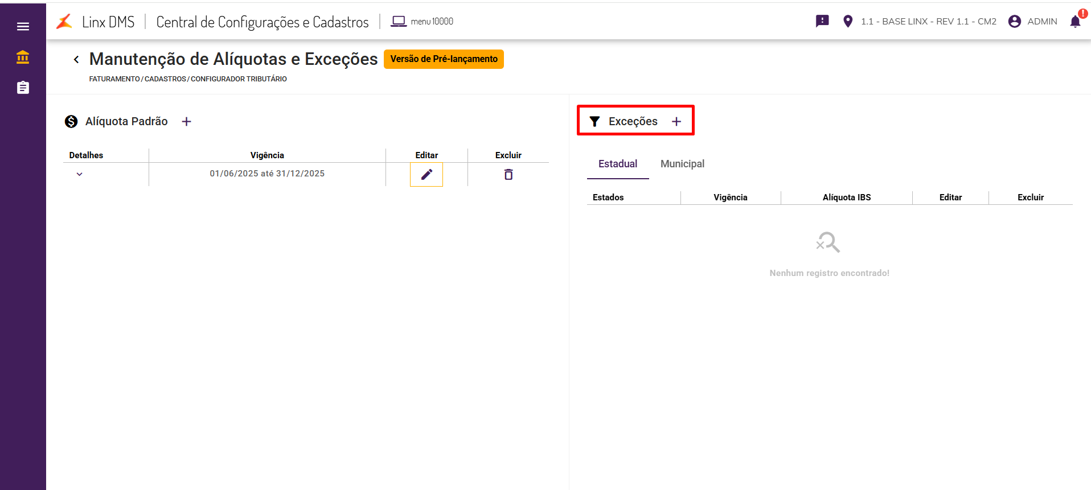Image resolution: width=1091 pixels, height=490 pixels.
Task: Delete the 01/06/2025 vigência row via trash icon
Action: tap(508, 174)
